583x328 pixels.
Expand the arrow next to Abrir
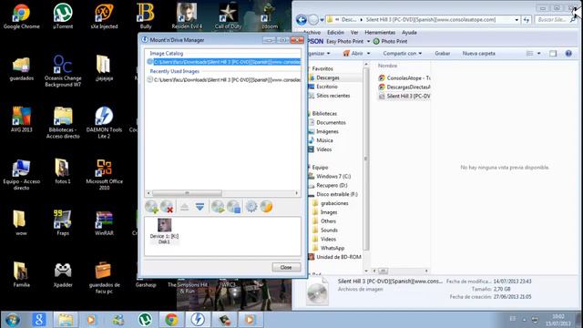point(368,54)
